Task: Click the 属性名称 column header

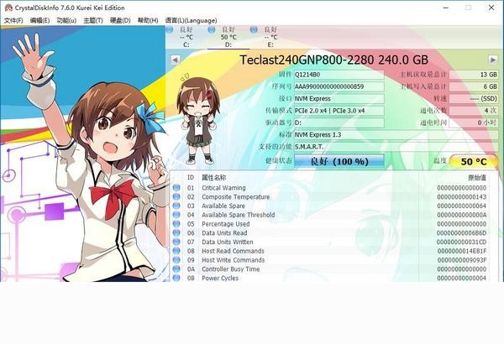Action: [x=214, y=178]
